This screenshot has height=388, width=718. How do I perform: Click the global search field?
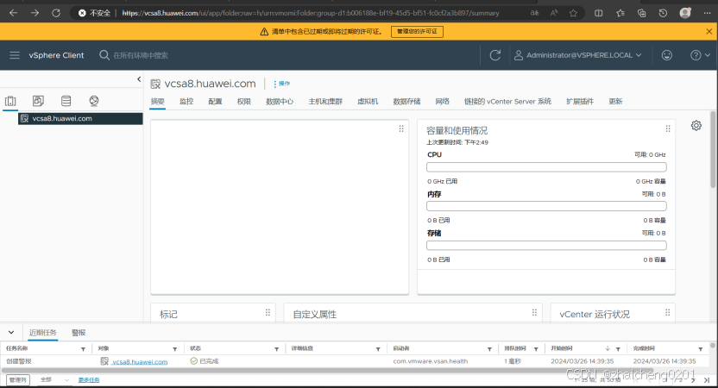(140, 55)
